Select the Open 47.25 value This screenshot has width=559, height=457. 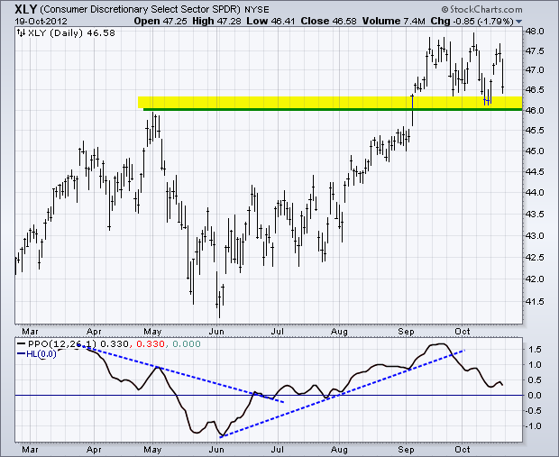160,21
